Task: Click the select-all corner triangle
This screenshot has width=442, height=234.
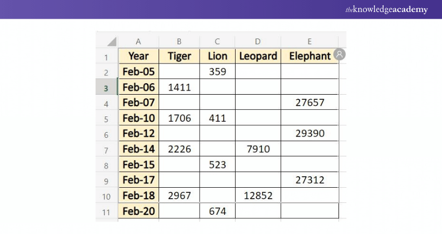Action: pyautogui.click(x=111, y=42)
